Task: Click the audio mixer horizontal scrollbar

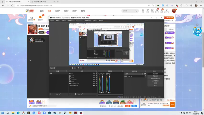Action: click(111, 95)
